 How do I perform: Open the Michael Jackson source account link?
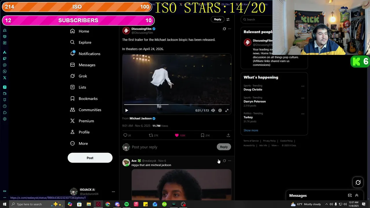click(140, 118)
